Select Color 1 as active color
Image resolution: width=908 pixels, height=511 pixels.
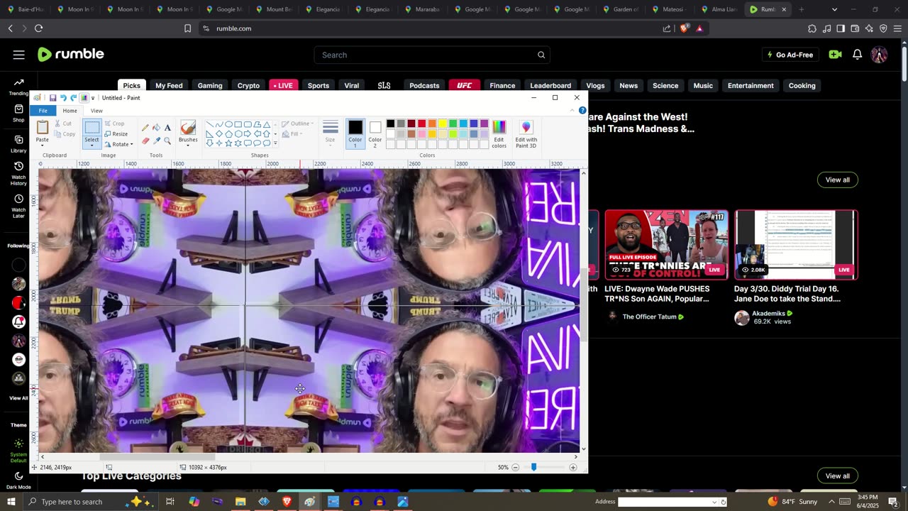coord(355,133)
